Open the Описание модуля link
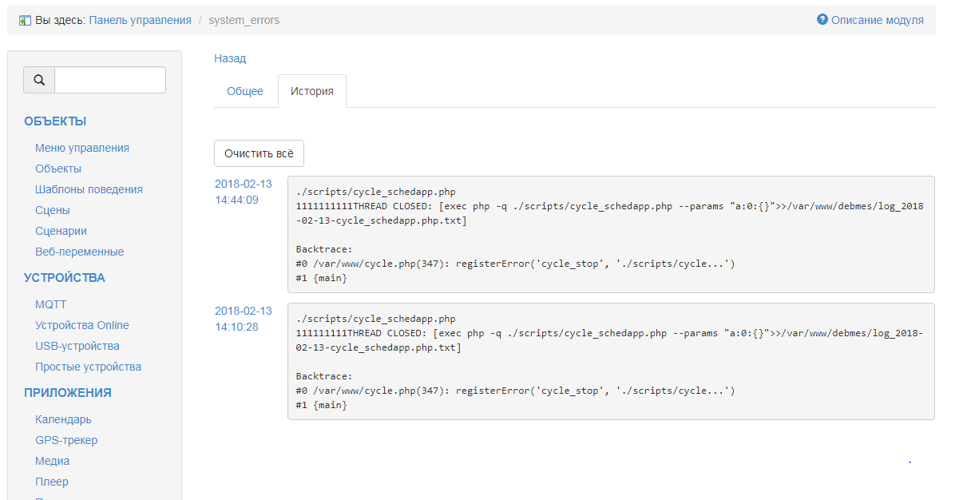The image size is (959, 500). coord(877,20)
